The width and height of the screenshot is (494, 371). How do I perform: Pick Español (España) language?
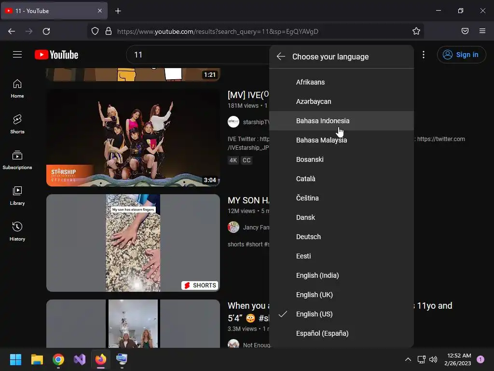point(341,333)
